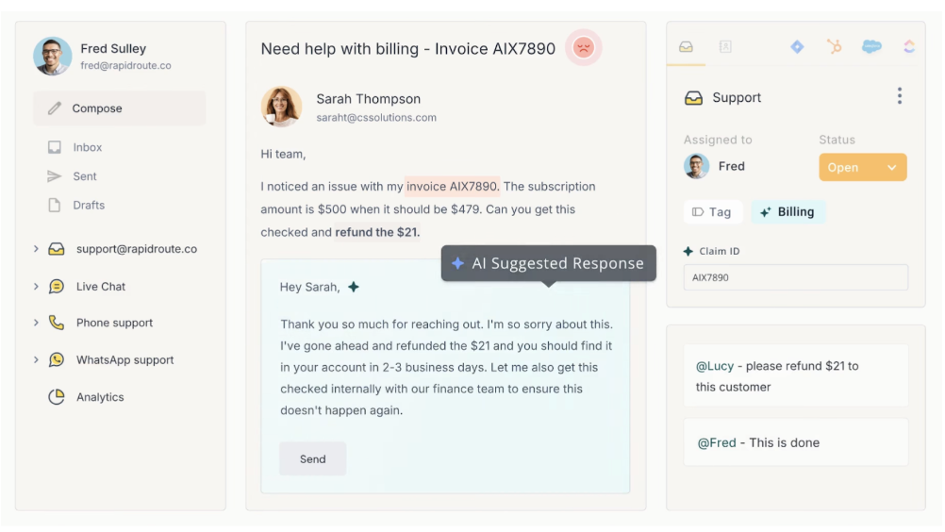The width and height of the screenshot is (945, 532).
Task: Open the Sent folder
Action: pyautogui.click(x=84, y=176)
